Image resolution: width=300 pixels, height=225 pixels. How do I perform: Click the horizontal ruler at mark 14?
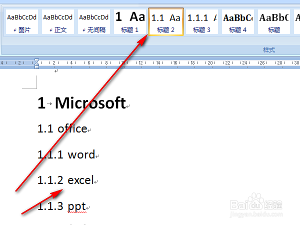click(158, 63)
